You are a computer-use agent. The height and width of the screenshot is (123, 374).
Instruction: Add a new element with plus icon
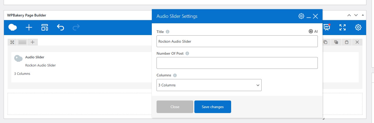(29, 27)
